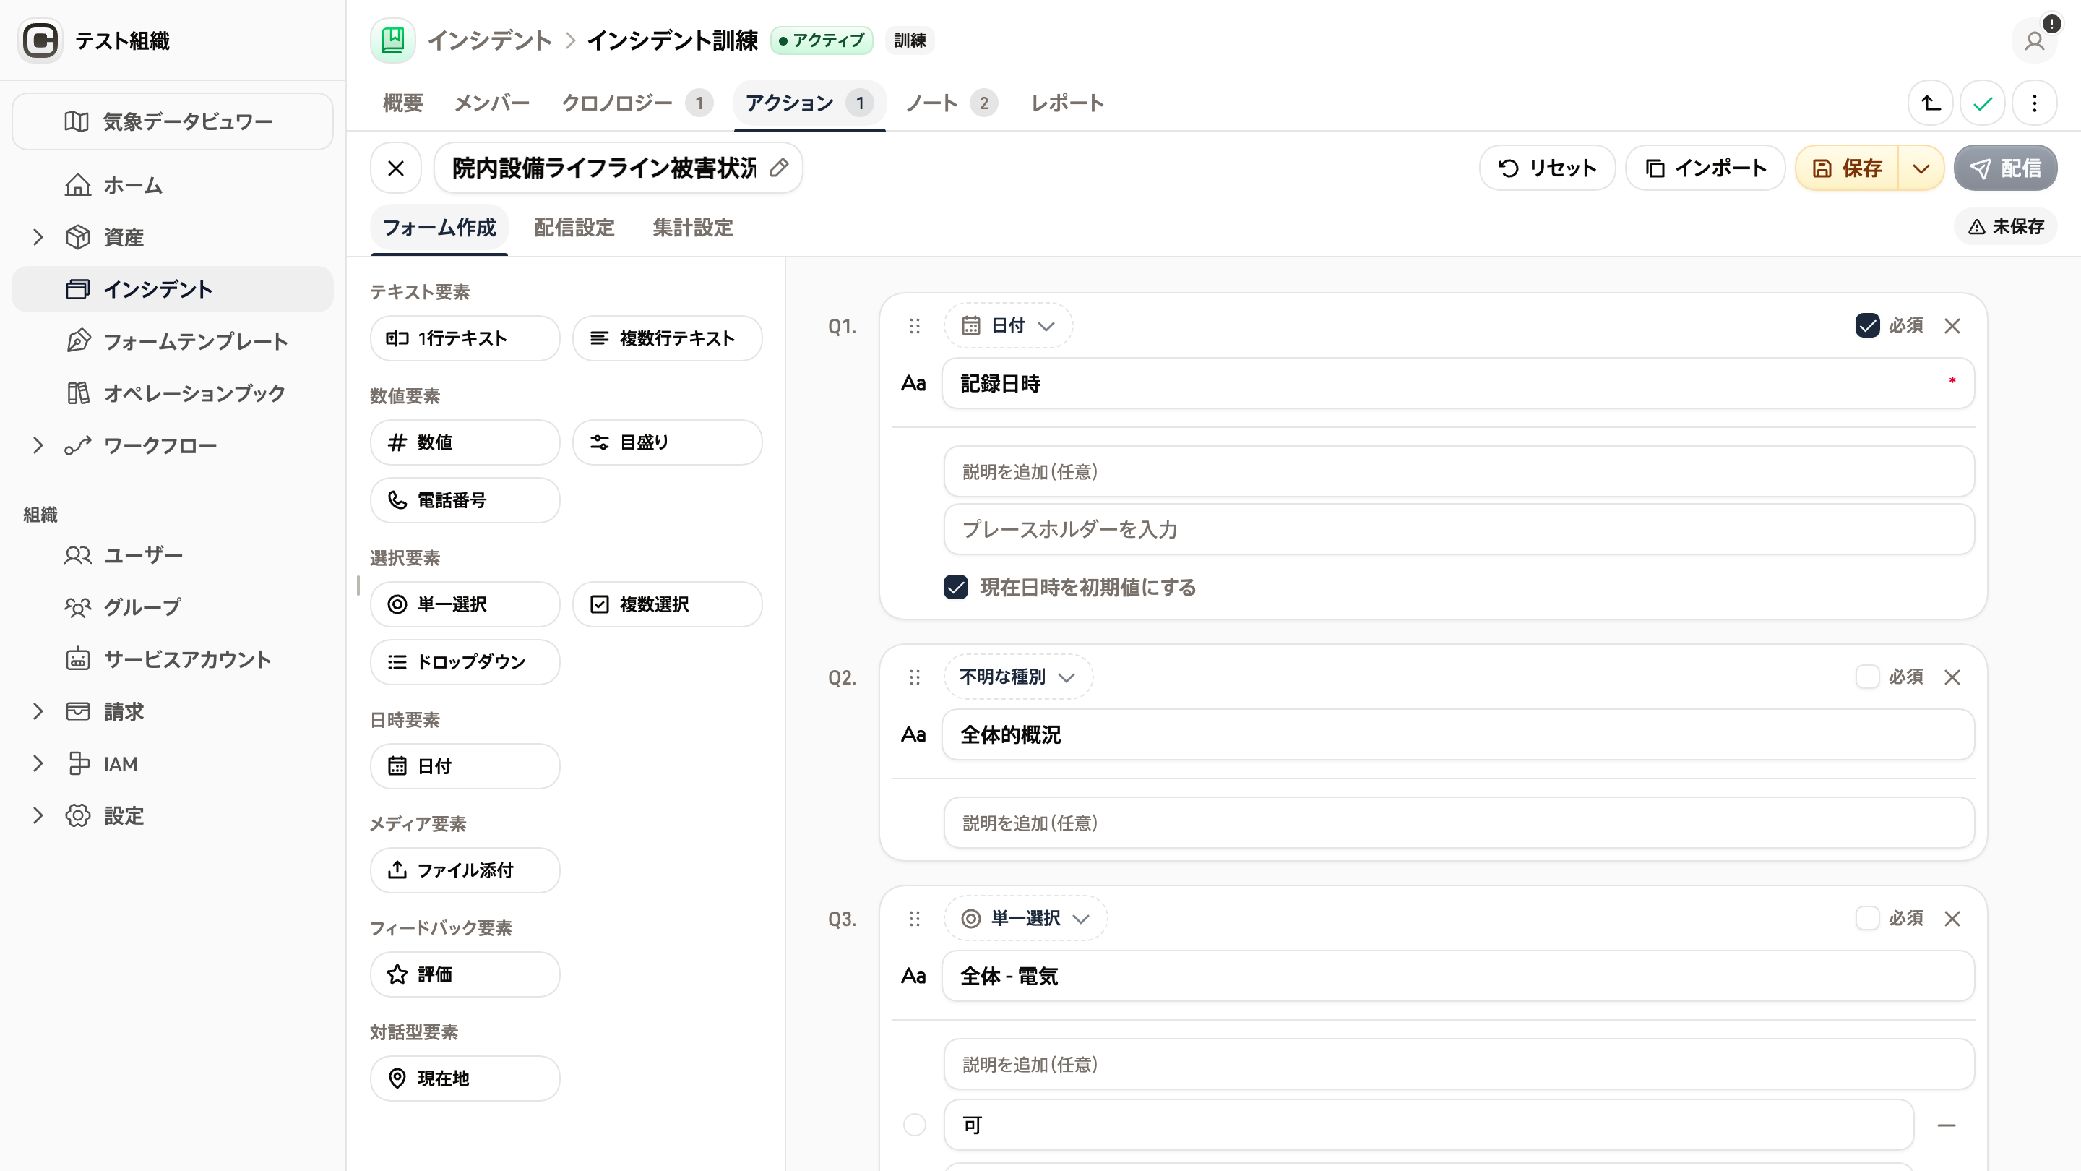The width and height of the screenshot is (2081, 1171).
Task: Remove question Q2 with its X icon
Action: click(1952, 677)
